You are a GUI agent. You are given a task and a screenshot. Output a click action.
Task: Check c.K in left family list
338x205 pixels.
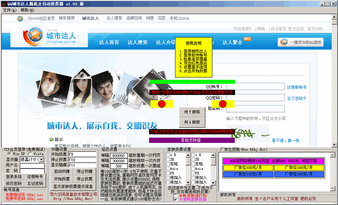coord(168,155)
